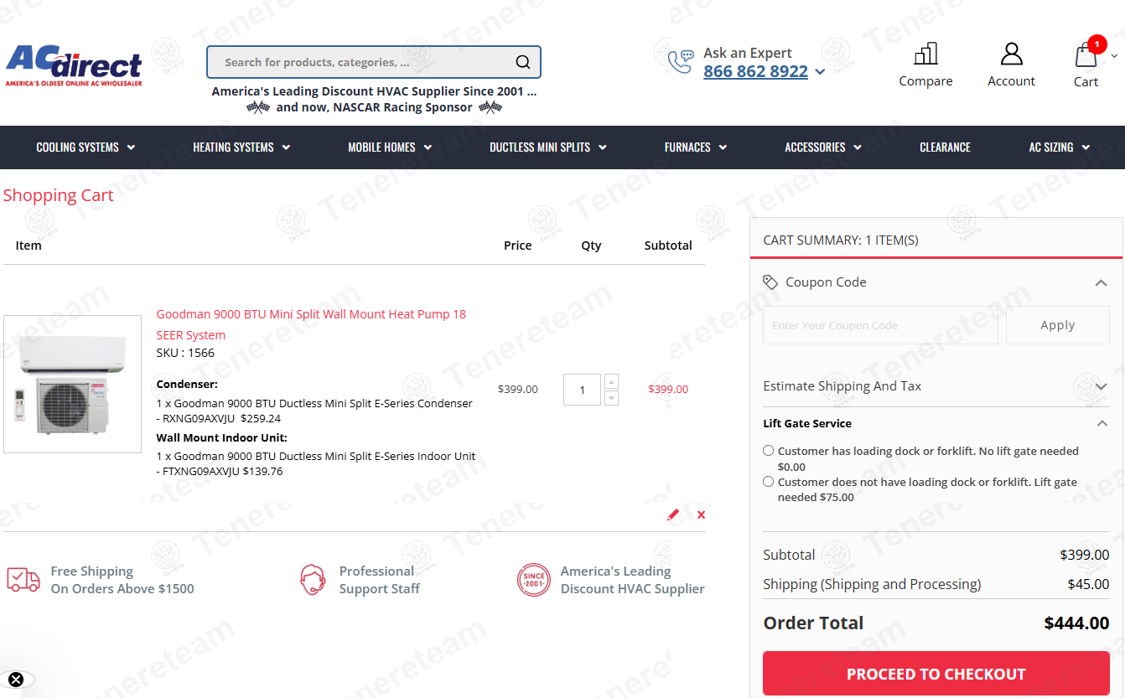
Task: Expand Estimate Shipping And Tax section
Action: pyautogui.click(x=1101, y=386)
